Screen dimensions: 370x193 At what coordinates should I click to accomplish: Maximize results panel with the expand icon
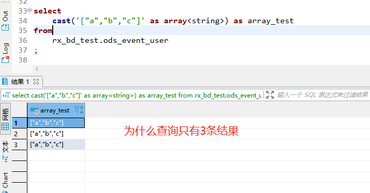pyautogui.click(x=270, y=95)
